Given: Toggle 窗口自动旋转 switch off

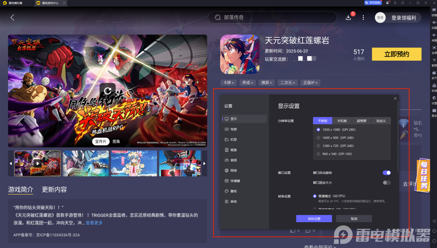Looking at the screenshot, I should [387, 172].
